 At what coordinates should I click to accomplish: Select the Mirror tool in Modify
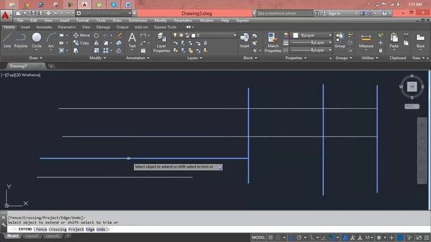pos(96,43)
